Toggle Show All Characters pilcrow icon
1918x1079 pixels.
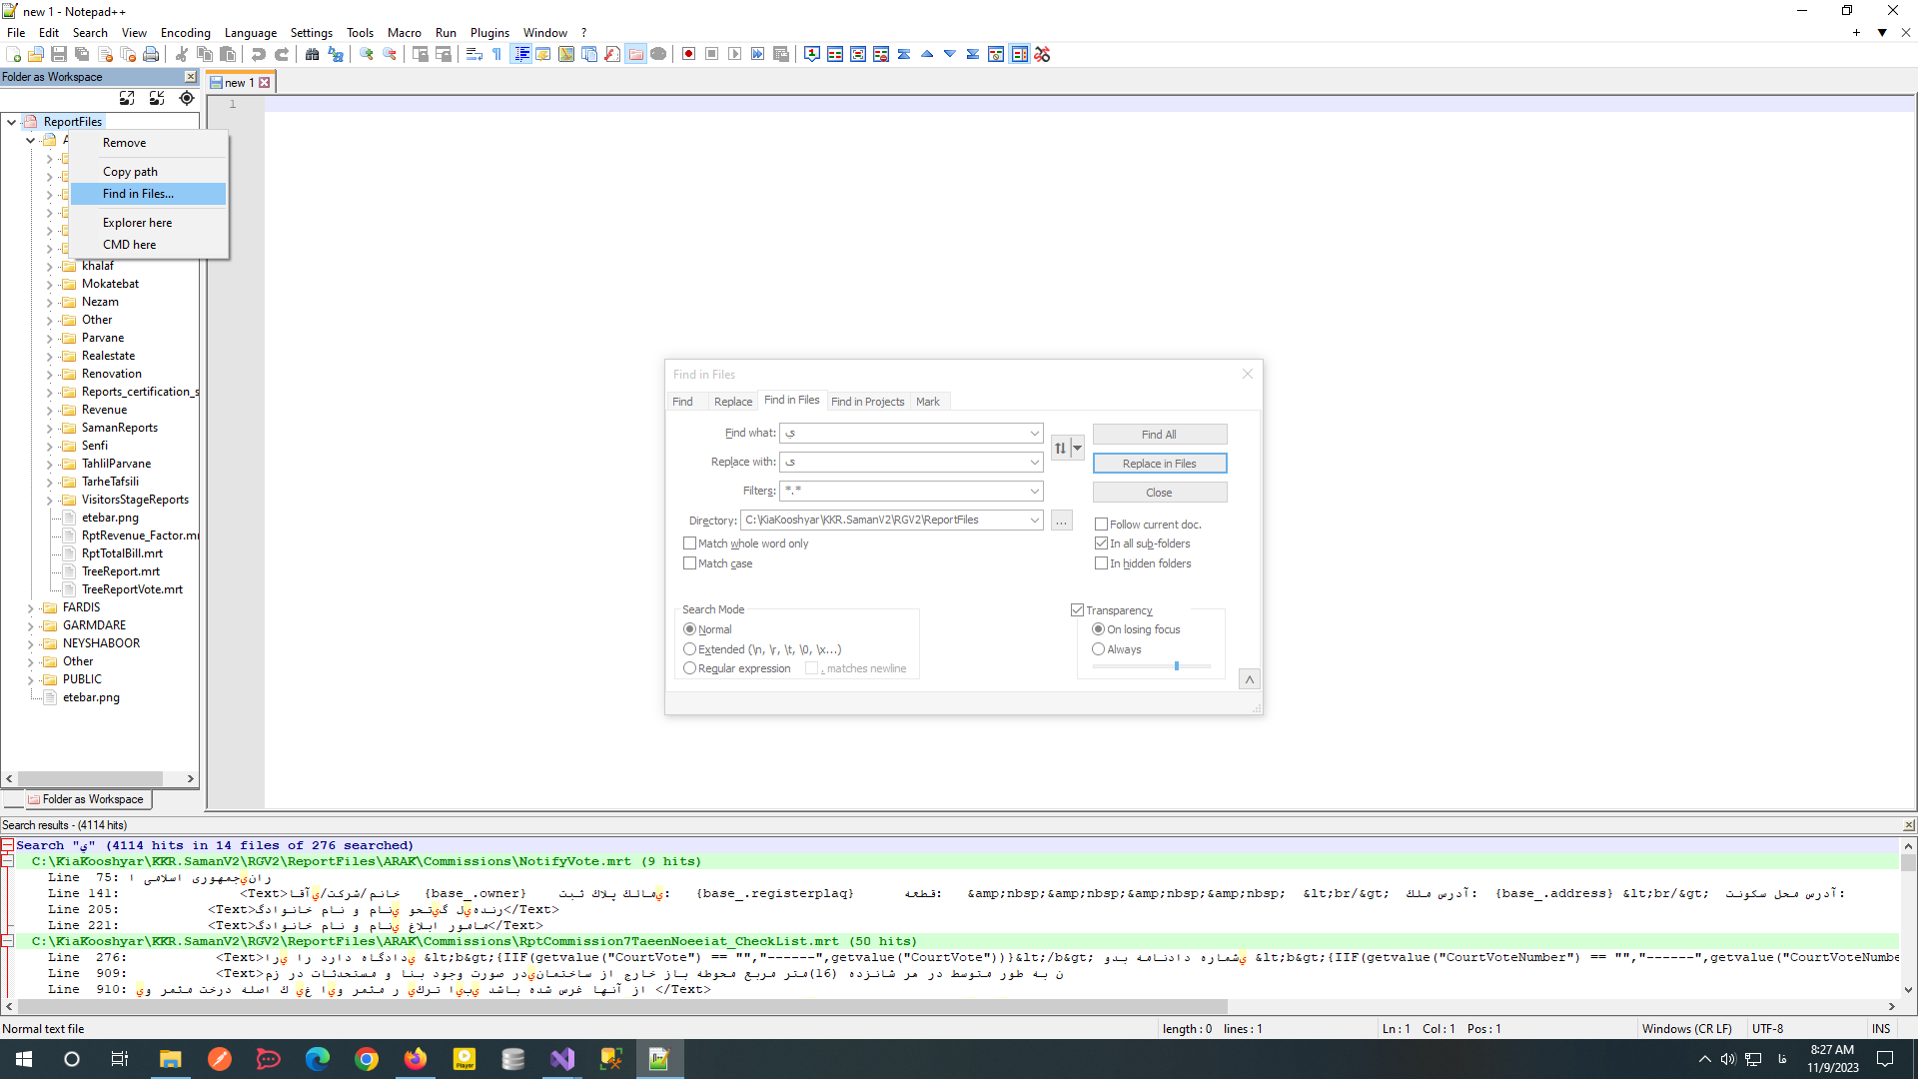coord(497,54)
